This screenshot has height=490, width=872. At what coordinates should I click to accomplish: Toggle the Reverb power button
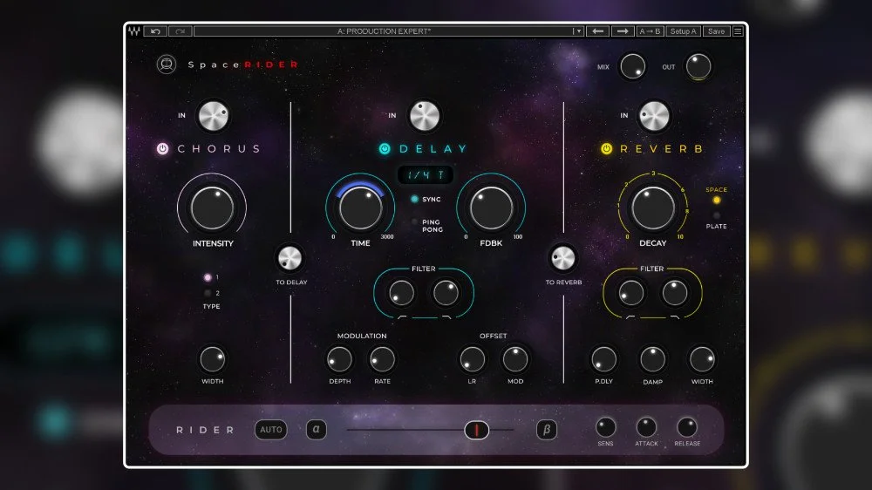point(606,148)
